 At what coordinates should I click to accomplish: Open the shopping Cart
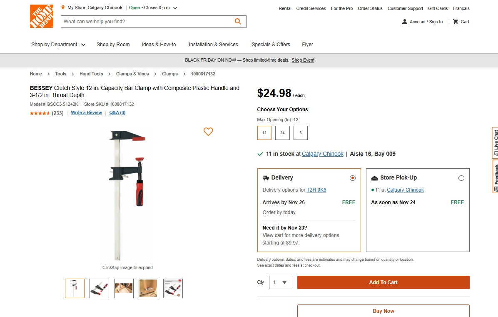pos(461,22)
